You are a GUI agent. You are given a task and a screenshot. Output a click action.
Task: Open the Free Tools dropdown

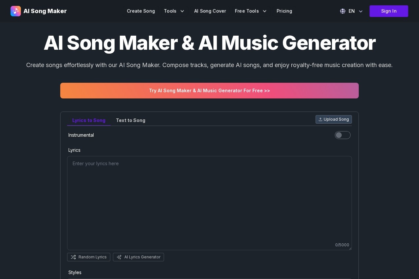click(251, 11)
